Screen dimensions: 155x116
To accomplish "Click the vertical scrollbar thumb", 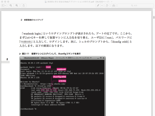I will coord(154,17).
